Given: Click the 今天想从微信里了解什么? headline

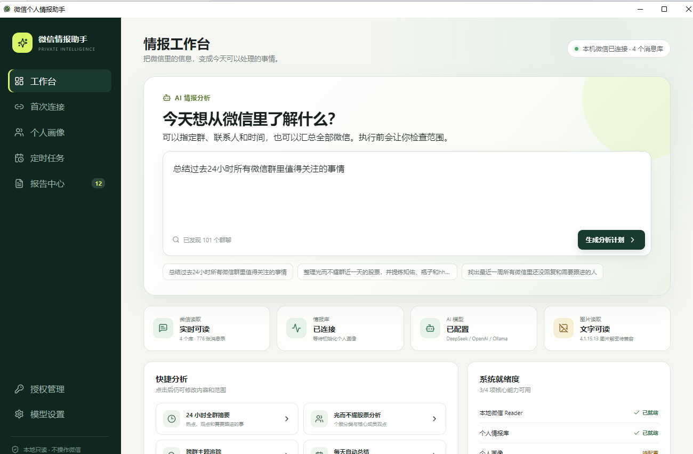Looking at the screenshot, I should click(249, 119).
